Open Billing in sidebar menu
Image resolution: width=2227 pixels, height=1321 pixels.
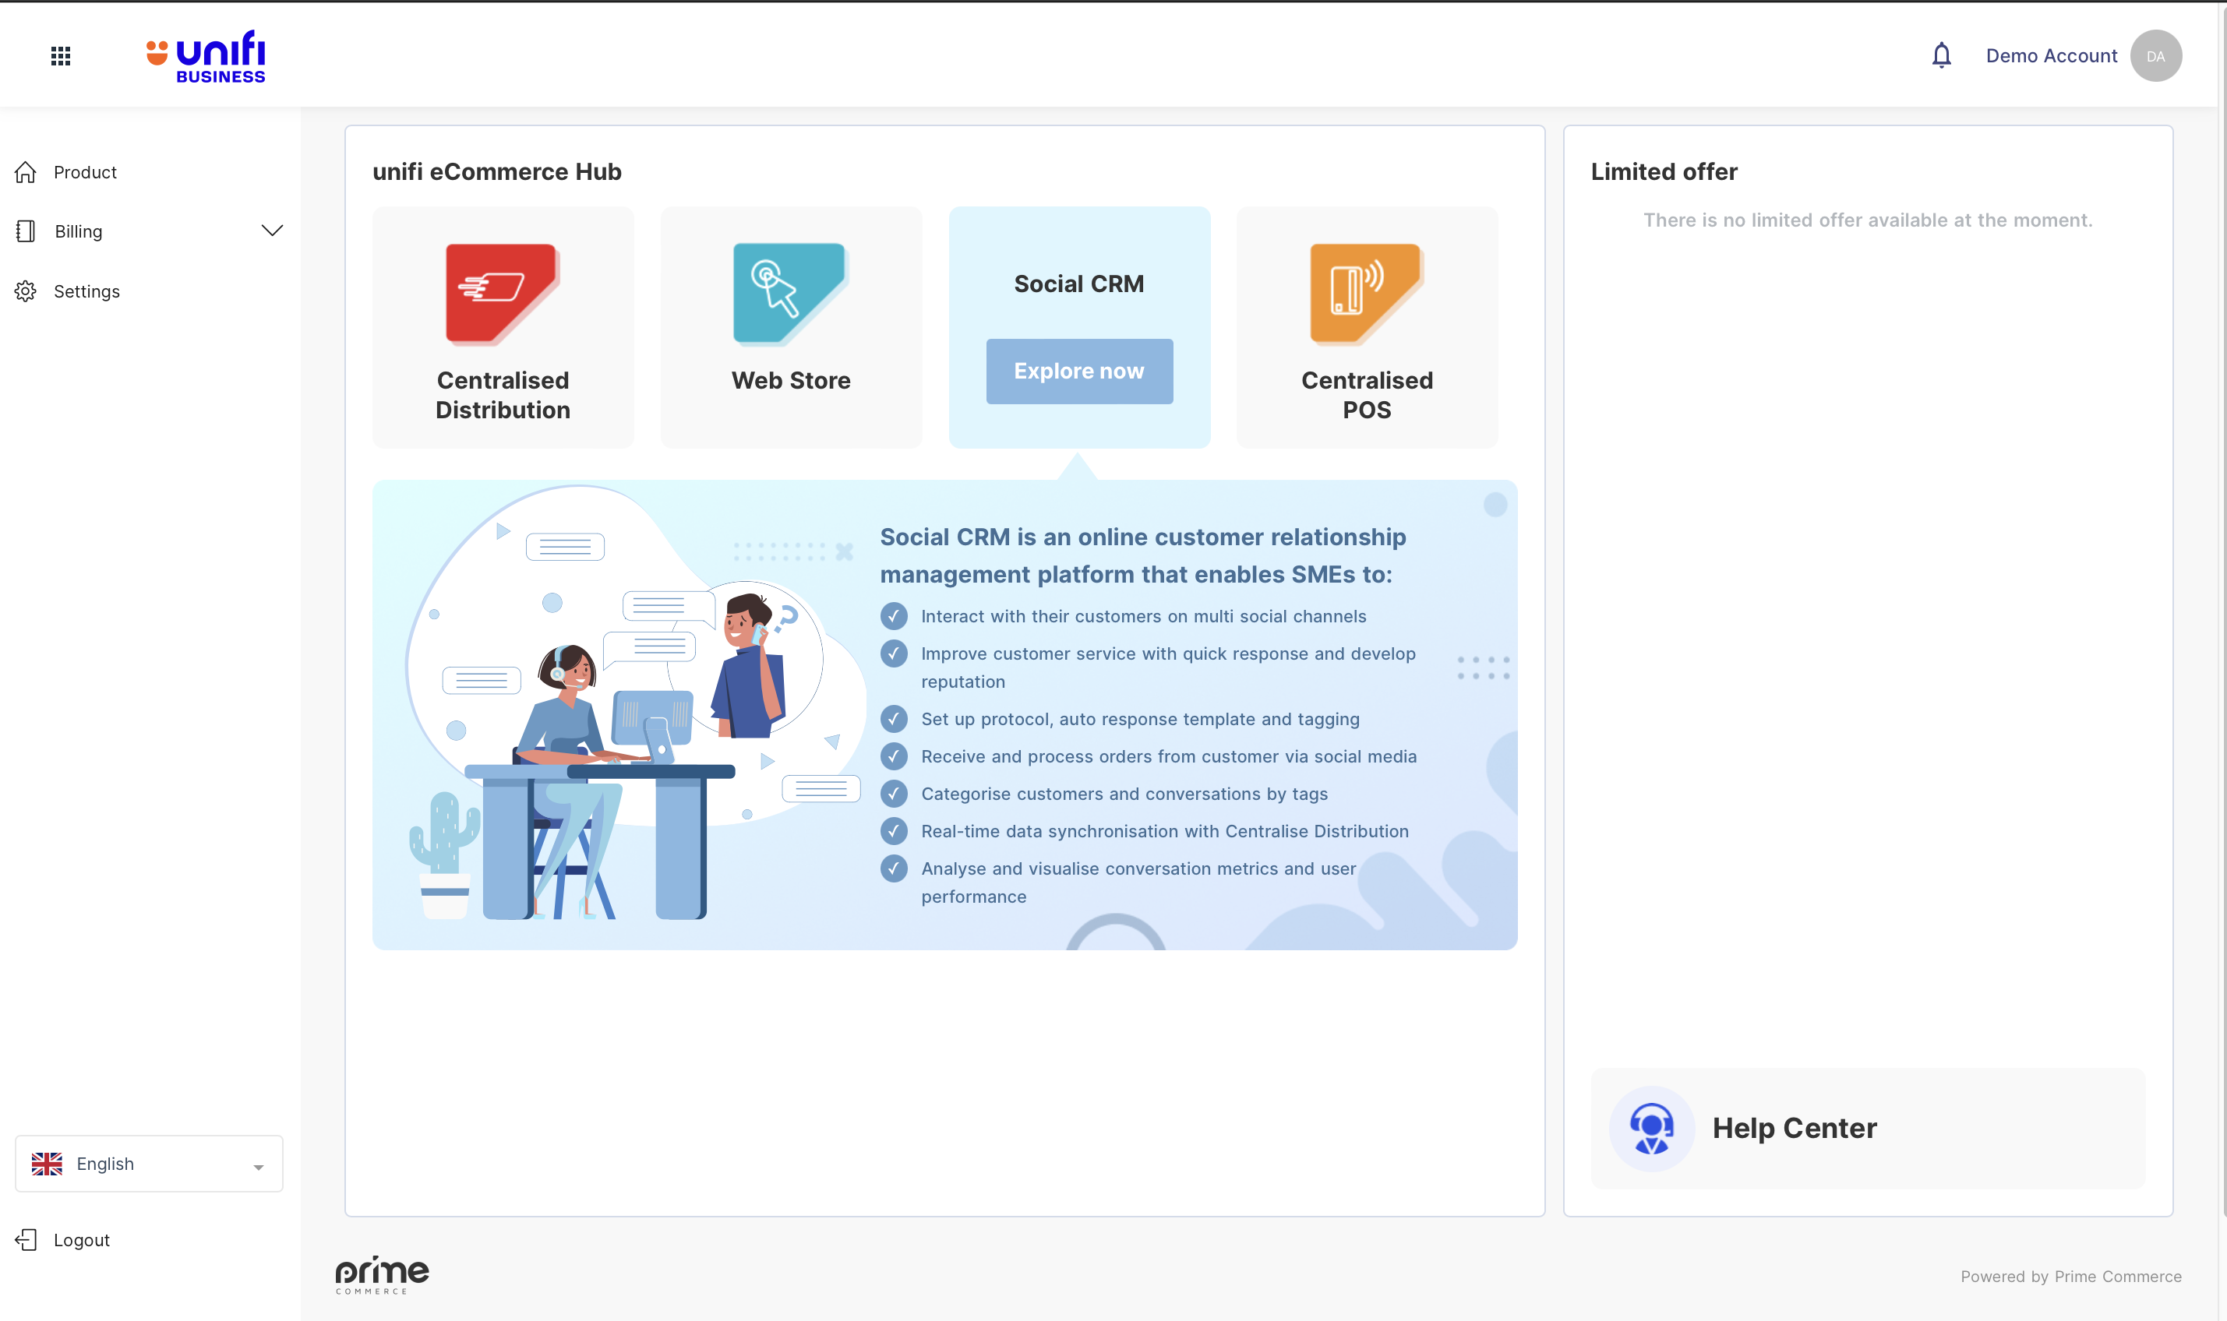pyautogui.click(x=79, y=231)
